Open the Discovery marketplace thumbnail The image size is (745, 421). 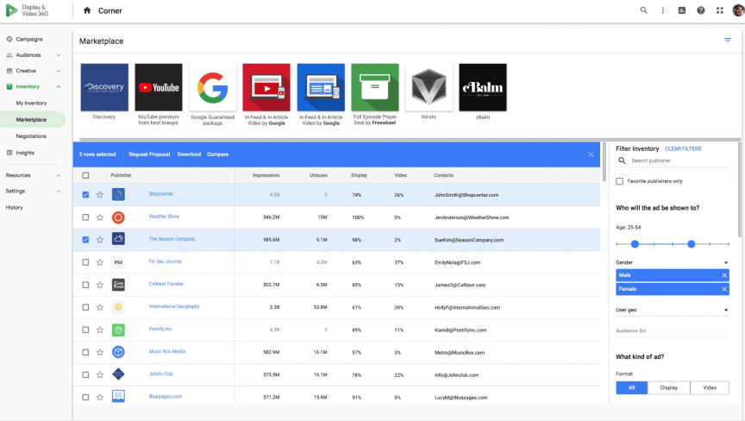pos(104,87)
